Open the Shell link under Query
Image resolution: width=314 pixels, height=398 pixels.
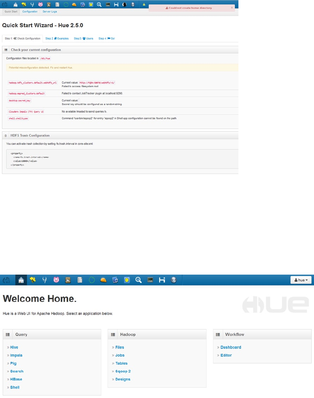(15, 387)
